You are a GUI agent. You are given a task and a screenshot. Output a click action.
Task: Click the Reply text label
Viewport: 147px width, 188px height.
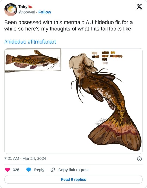tap(39, 170)
